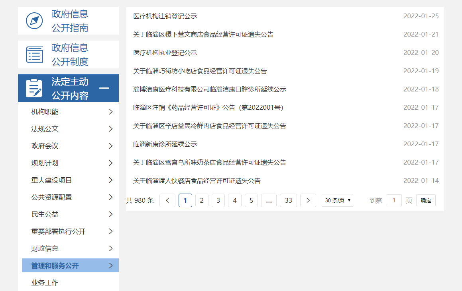
Task: Open the 30 条/页 page size dropdown
Action: pyautogui.click(x=337, y=200)
